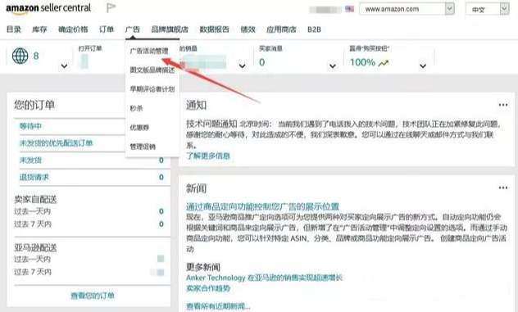518x312 pixels.
Task: Click the 查看所有近期新闻 link
Action: pos(218,306)
